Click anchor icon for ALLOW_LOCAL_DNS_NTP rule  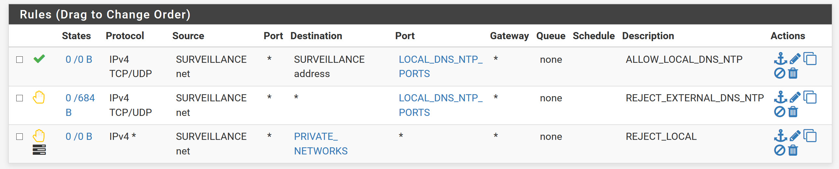click(780, 59)
